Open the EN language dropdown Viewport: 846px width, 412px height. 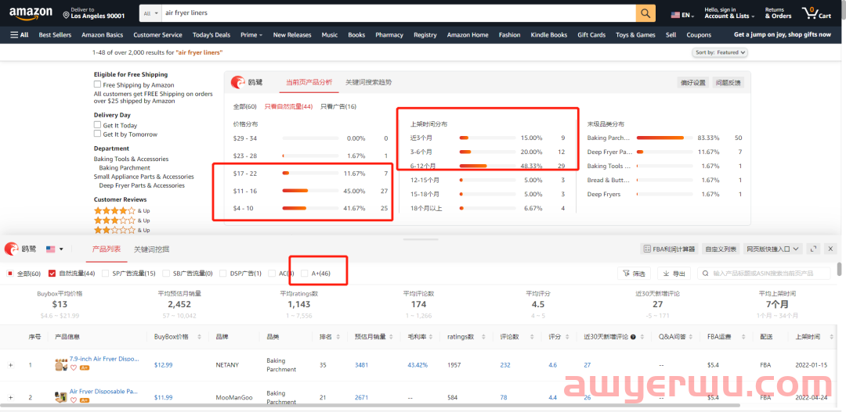click(682, 15)
